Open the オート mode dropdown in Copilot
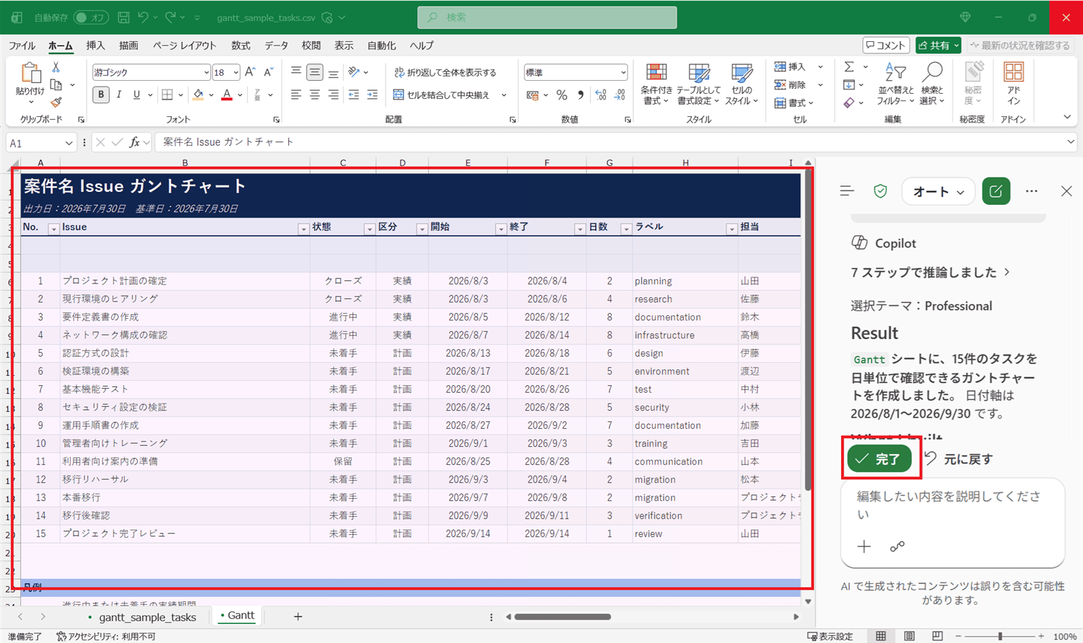This screenshot has height=643, width=1083. [x=938, y=192]
